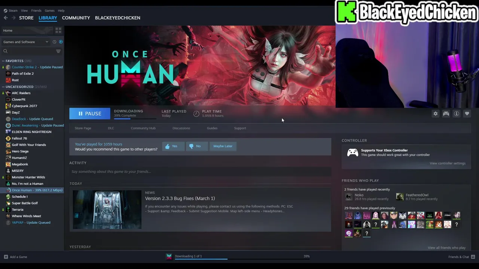Collapse the FAVORITES category
Viewport: 479px width, 269px height.
pyautogui.click(x=3, y=61)
